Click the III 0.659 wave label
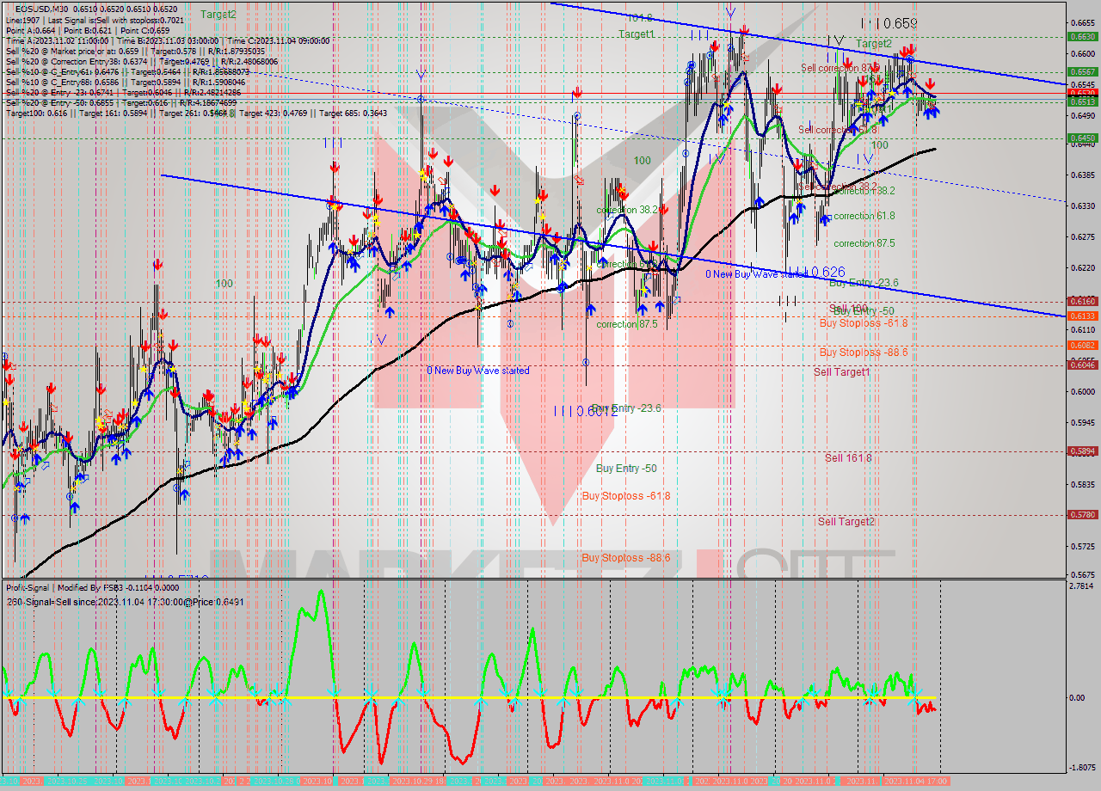1101x791 pixels. (889, 24)
